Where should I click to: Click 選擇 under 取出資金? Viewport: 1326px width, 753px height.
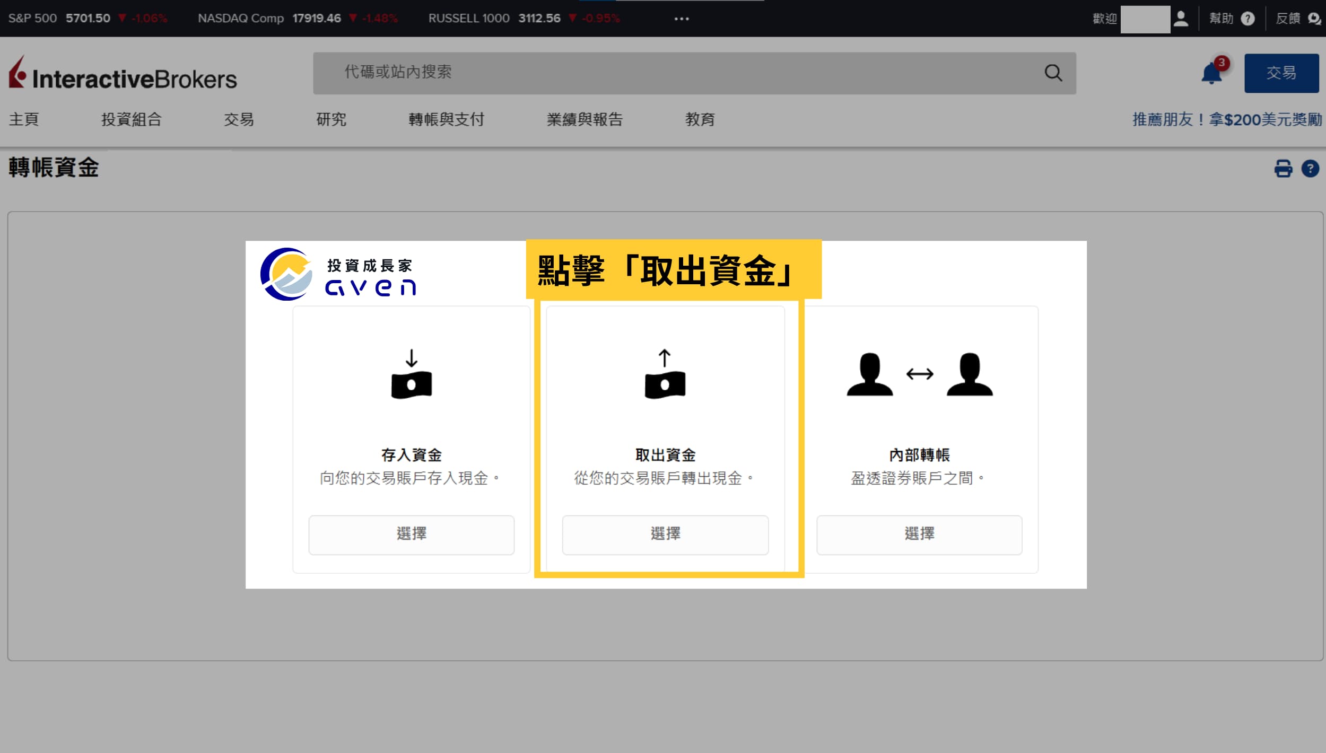tap(665, 535)
